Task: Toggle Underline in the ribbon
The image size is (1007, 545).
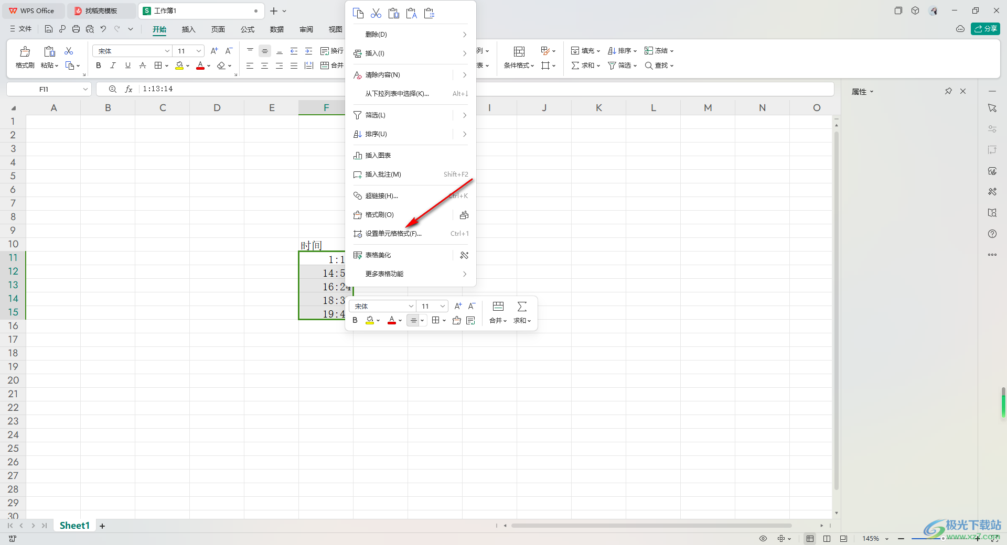Action: coord(127,66)
